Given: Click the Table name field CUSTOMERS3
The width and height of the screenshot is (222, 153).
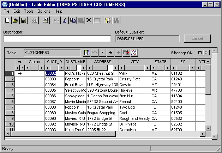Looking at the screenshot, I should coord(52,53).
